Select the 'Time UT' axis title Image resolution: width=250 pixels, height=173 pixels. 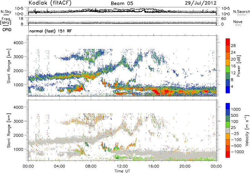point(122,171)
